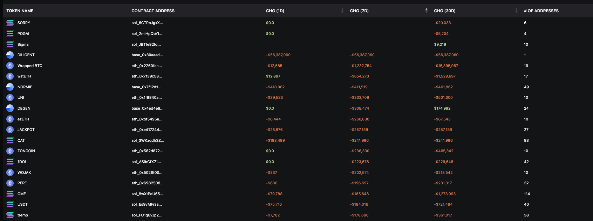593x221 pixels.
Task: Click the Base chain icon beside DEGEN
Action: click(x=10, y=108)
